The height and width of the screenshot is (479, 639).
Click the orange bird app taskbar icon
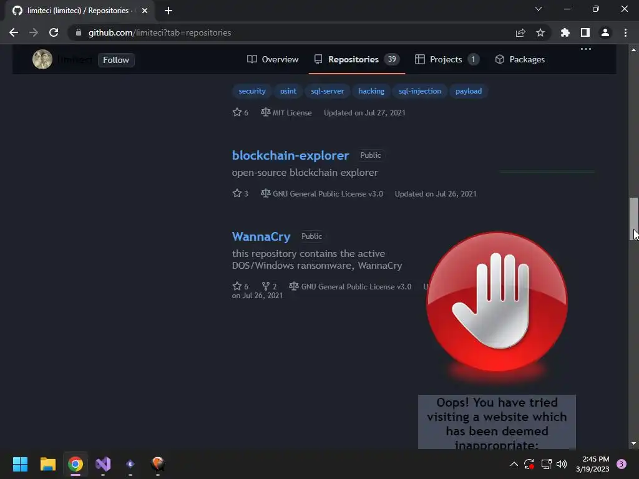click(x=158, y=464)
